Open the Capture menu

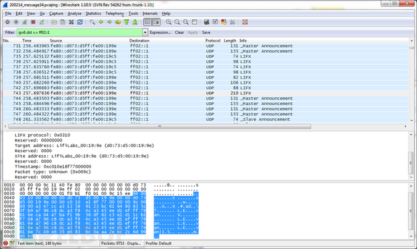point(56,13)
